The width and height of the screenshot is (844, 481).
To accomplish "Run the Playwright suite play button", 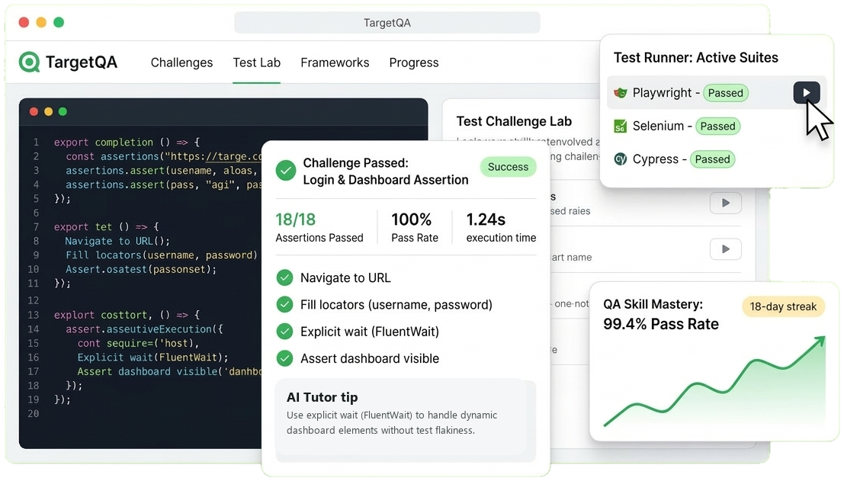I will (806, 92).
